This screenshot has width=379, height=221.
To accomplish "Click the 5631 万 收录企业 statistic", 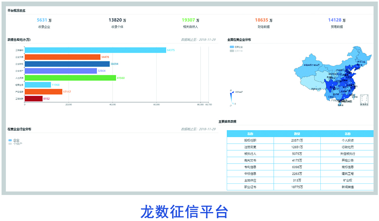I will click(44, 23).
